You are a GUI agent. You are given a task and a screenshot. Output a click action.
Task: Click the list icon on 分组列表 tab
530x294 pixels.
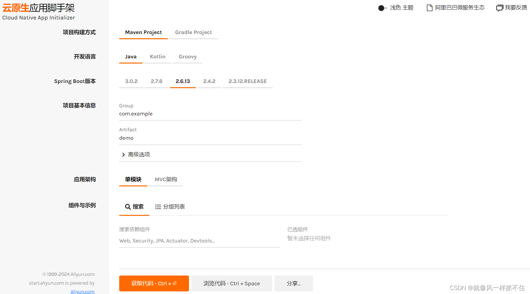tap(158, 207)
